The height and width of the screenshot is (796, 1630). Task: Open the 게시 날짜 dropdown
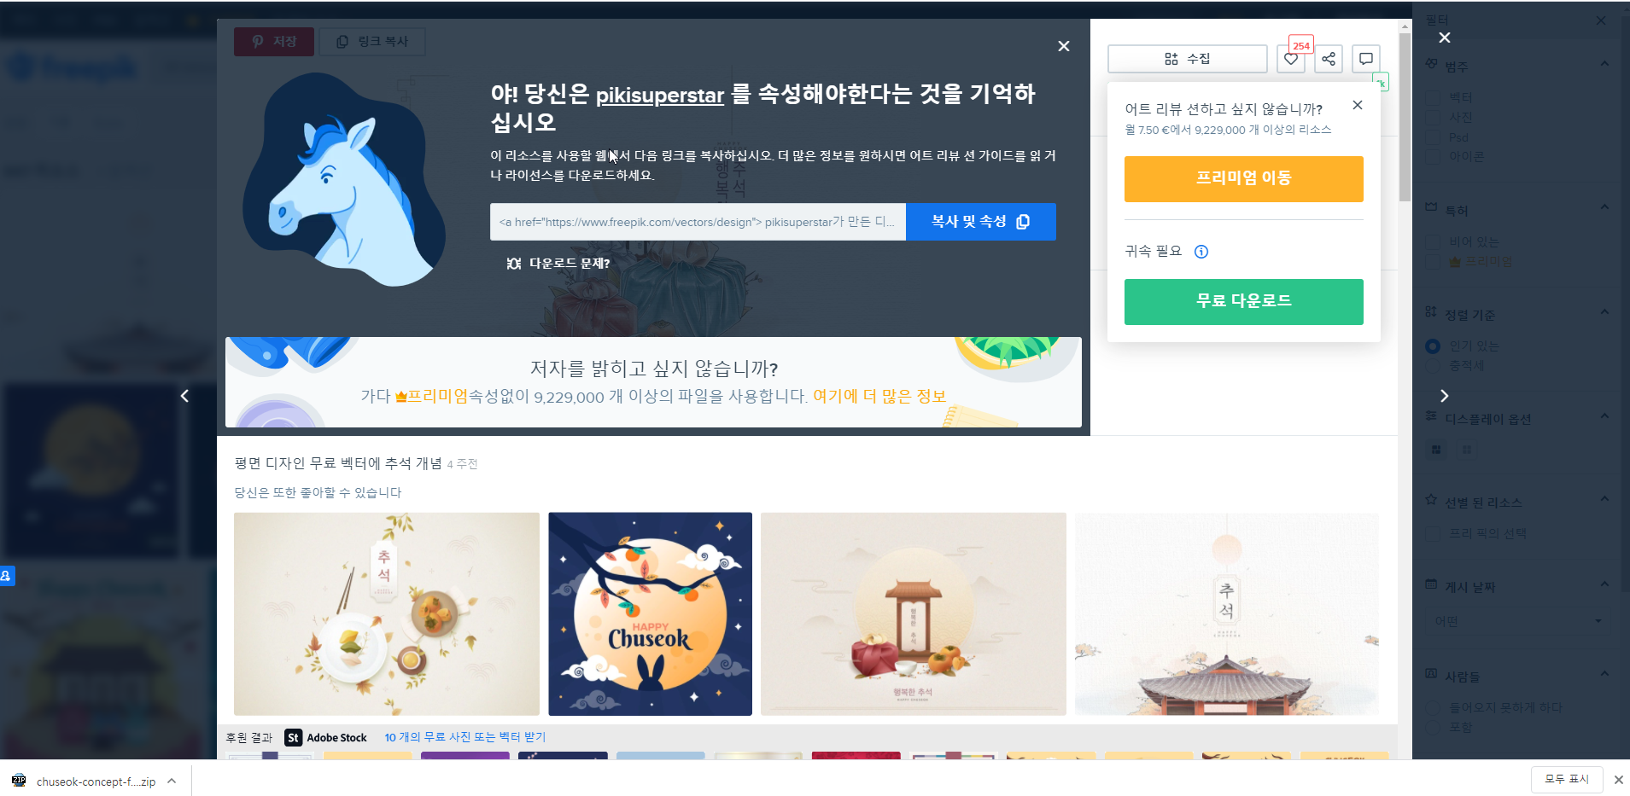tap(1517, 621)
